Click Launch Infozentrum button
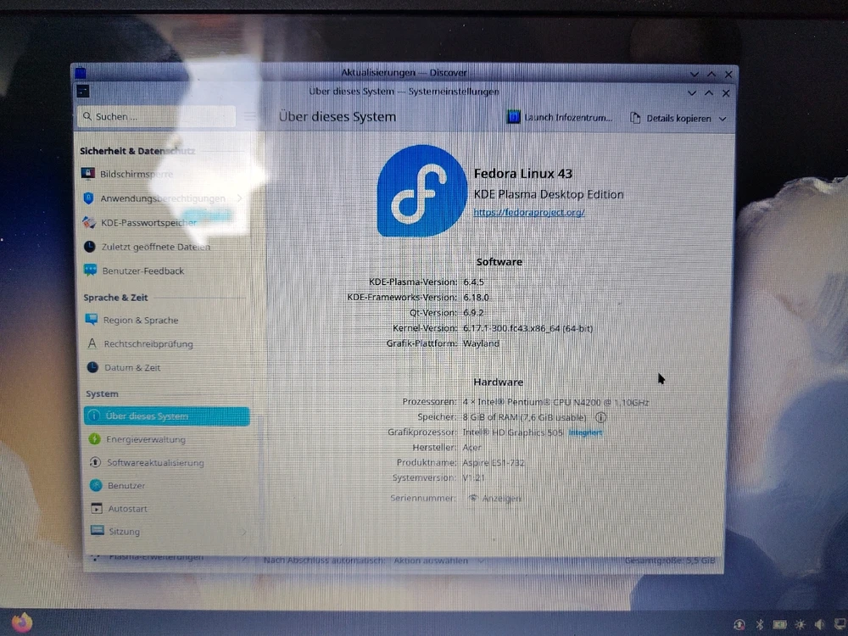The width and height of the screenshot is (848, 636). click(x=560, y=118)
